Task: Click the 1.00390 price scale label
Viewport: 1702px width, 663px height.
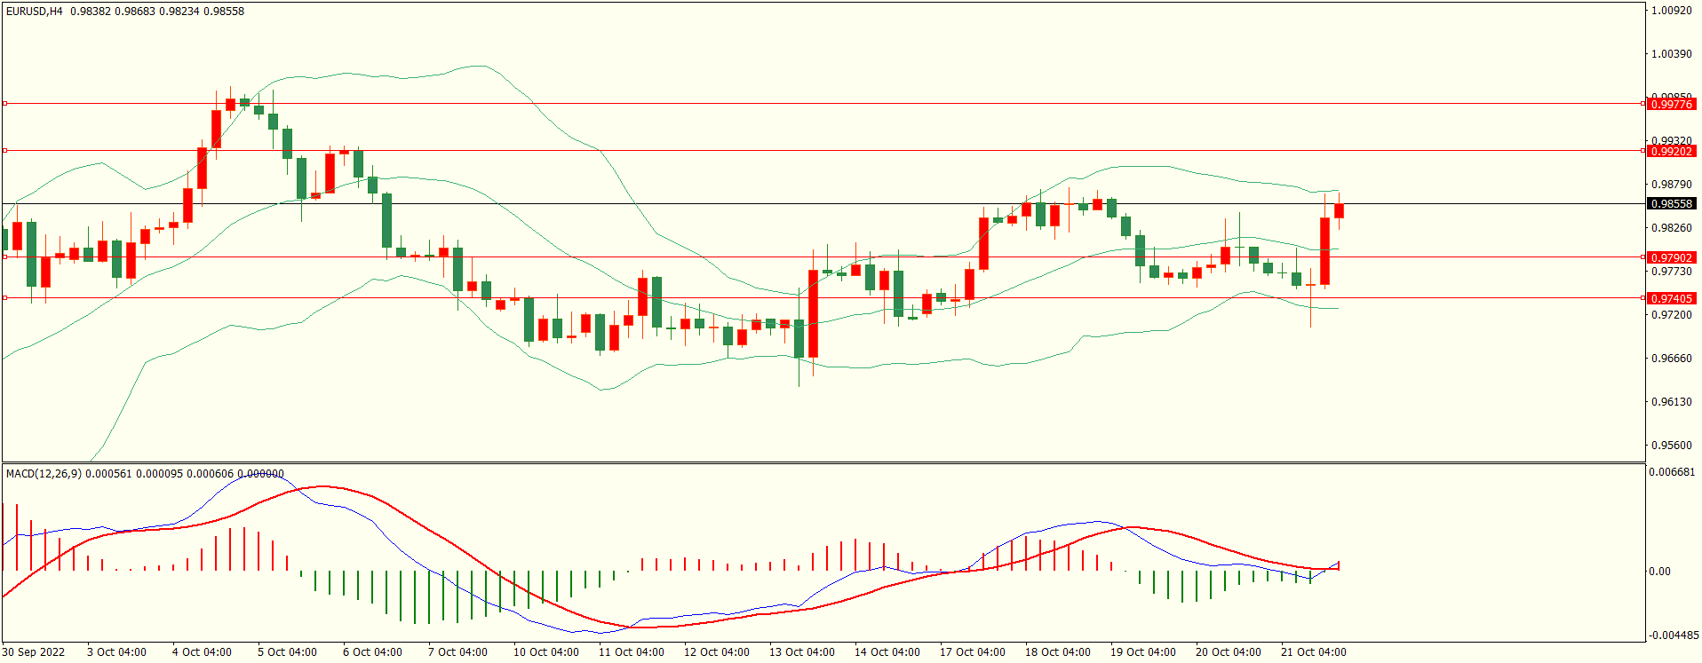Action: [1671, 54]
